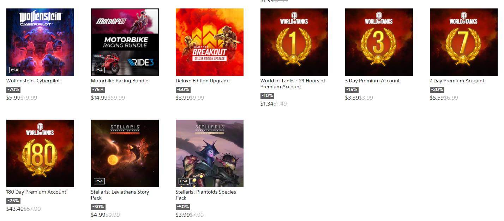Open the Deluxe Edition Upgrade title link

(x=203, y=81)
